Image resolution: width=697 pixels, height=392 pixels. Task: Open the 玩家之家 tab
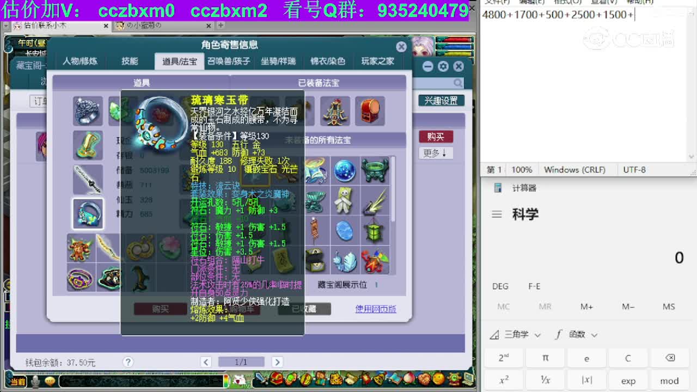tap(377, 61)
